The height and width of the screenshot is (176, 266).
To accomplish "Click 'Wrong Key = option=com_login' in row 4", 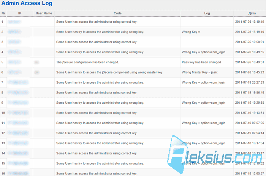I will [203, 52].
